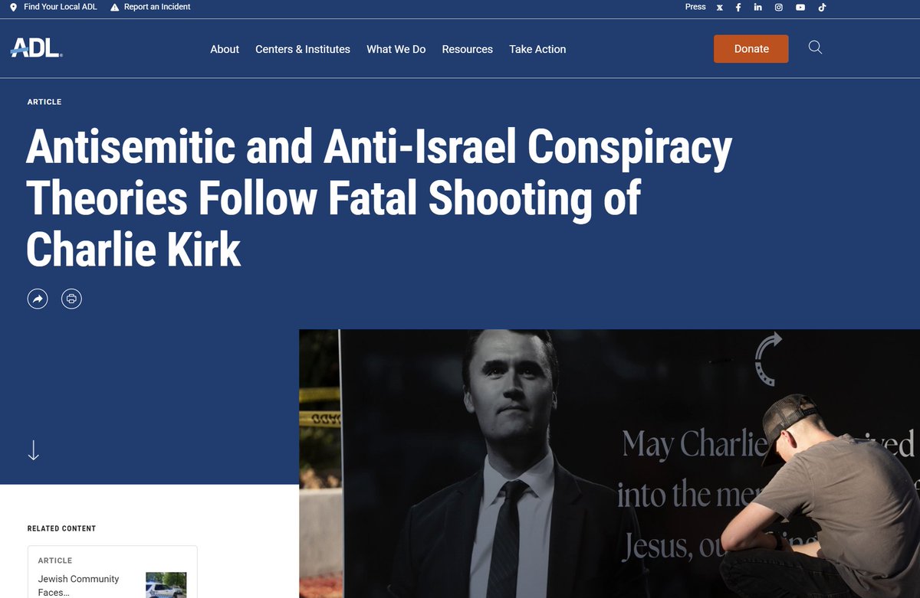Print the article via printer icon
Viewport: 920px width, 598px height.
71,299
